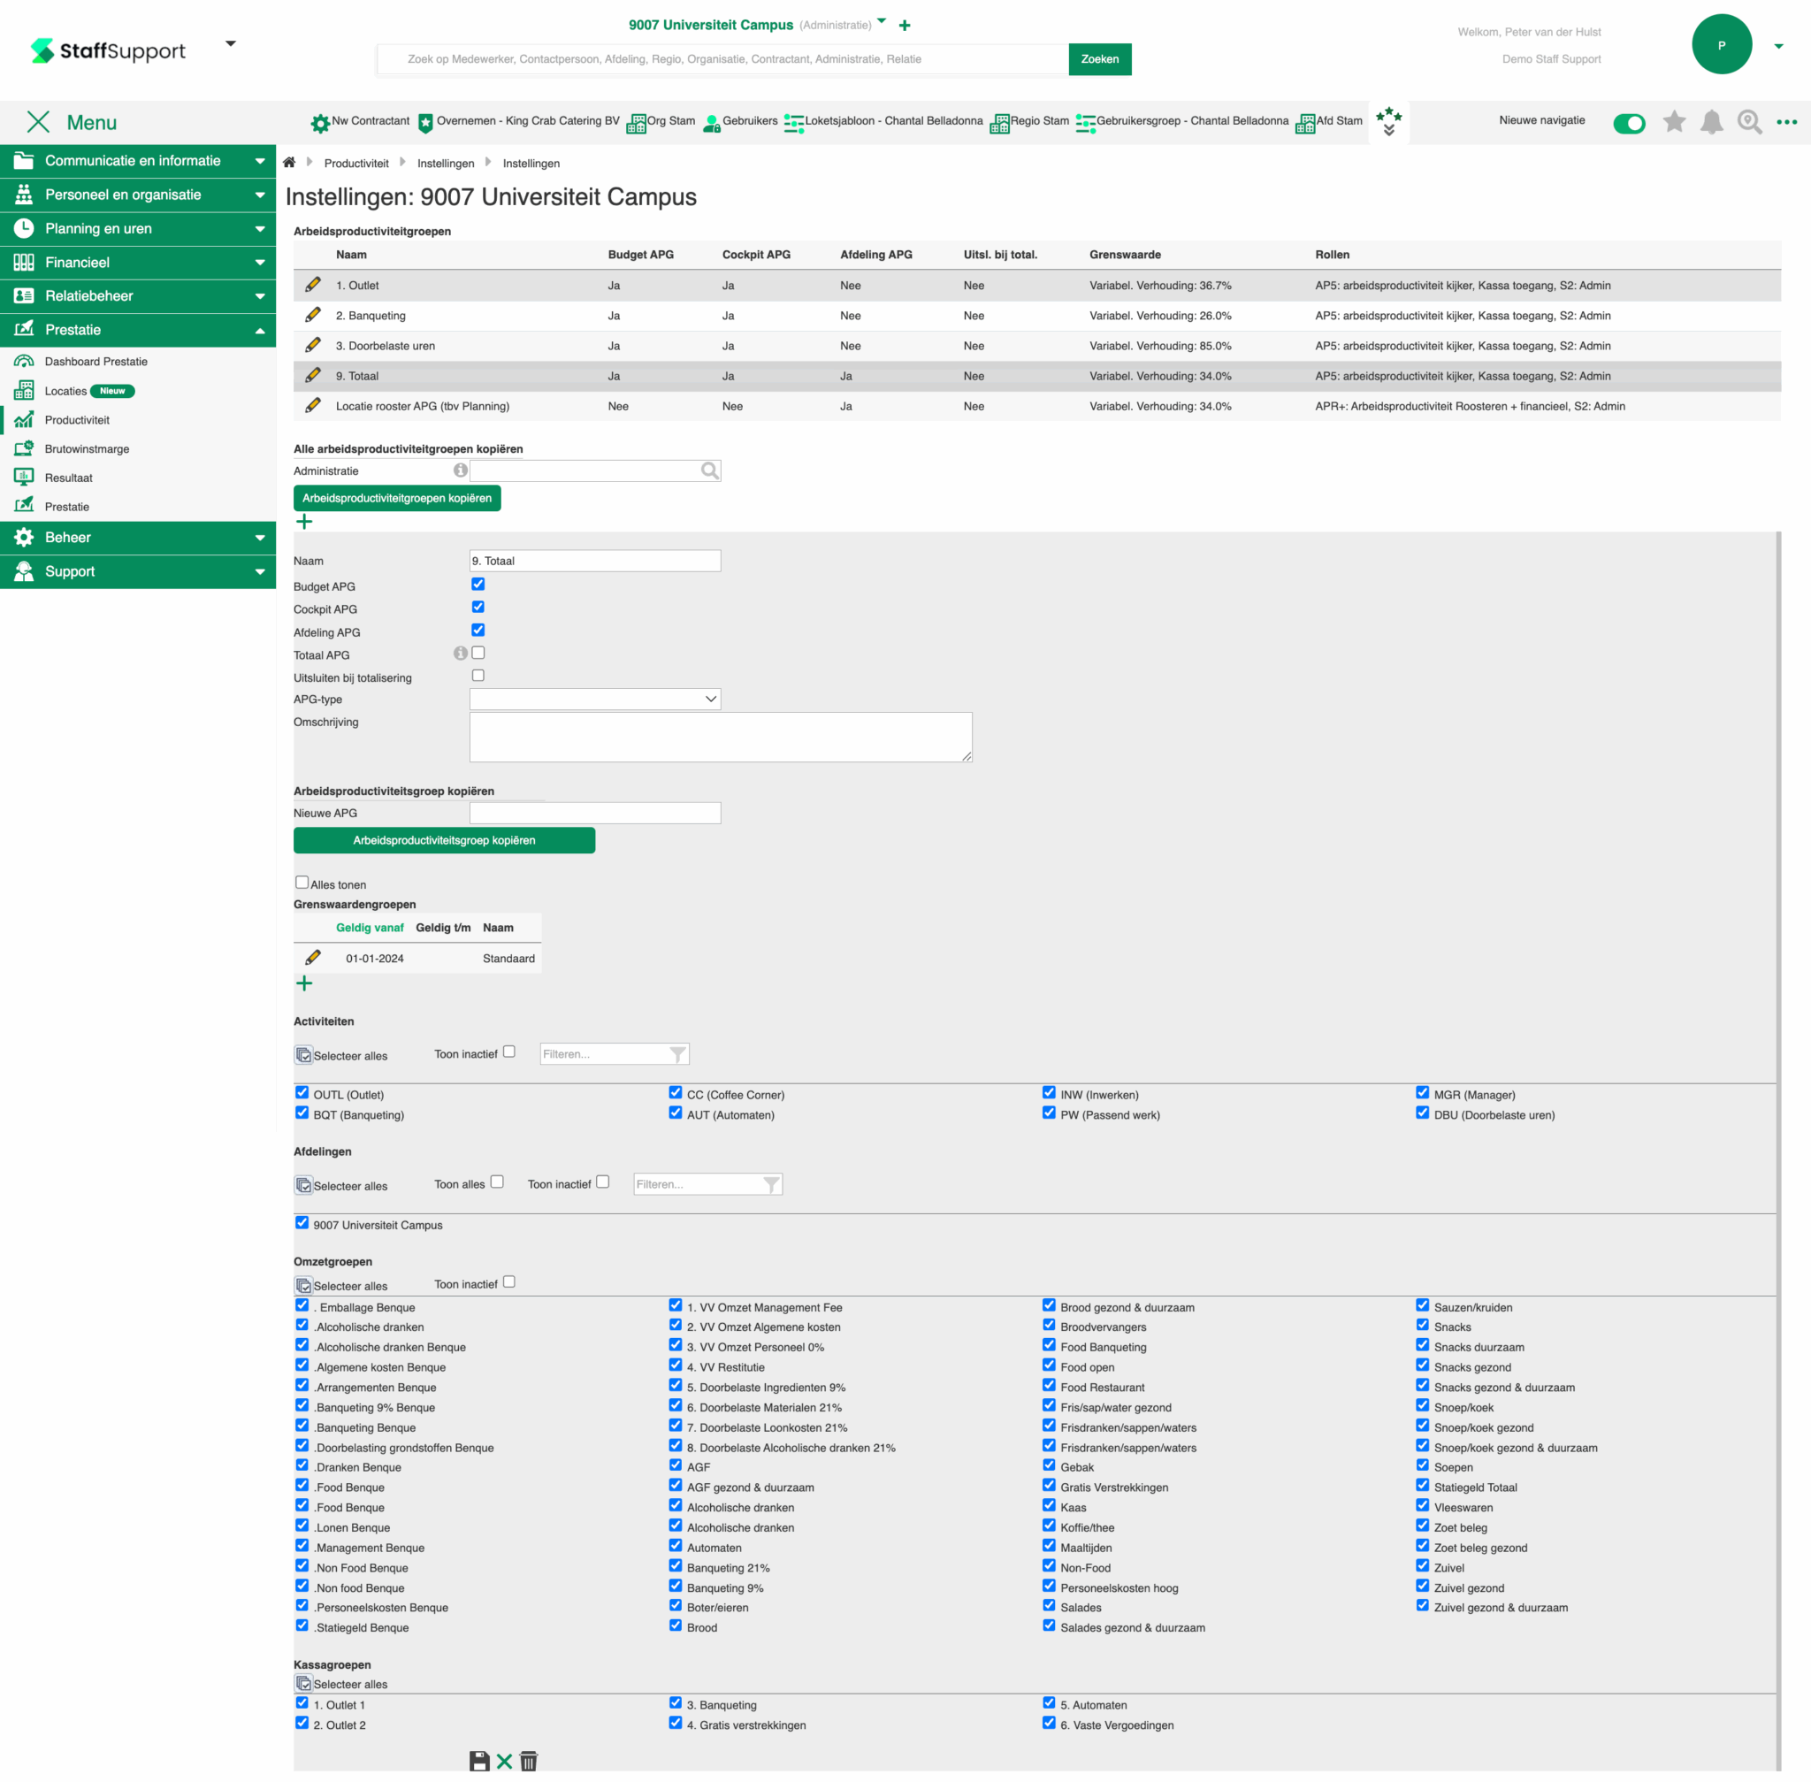Open the user profile dropdown arrow

point(1778,46)
